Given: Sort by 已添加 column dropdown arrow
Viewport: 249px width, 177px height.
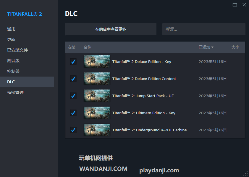Looking at the screenshot, I should tap(212, 47).
